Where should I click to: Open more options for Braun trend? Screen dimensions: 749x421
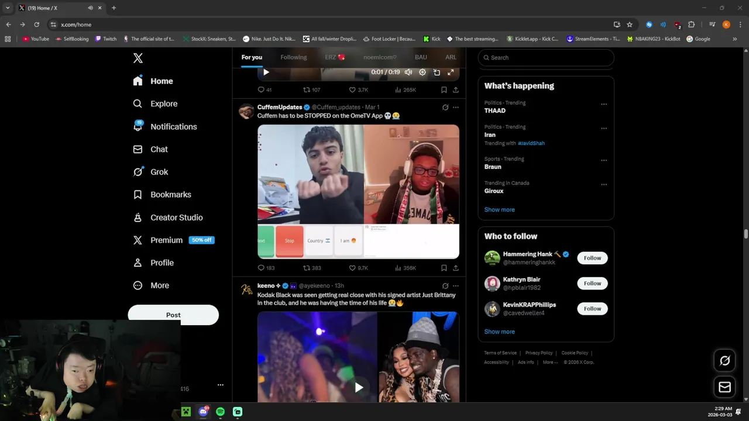point(604,160)
